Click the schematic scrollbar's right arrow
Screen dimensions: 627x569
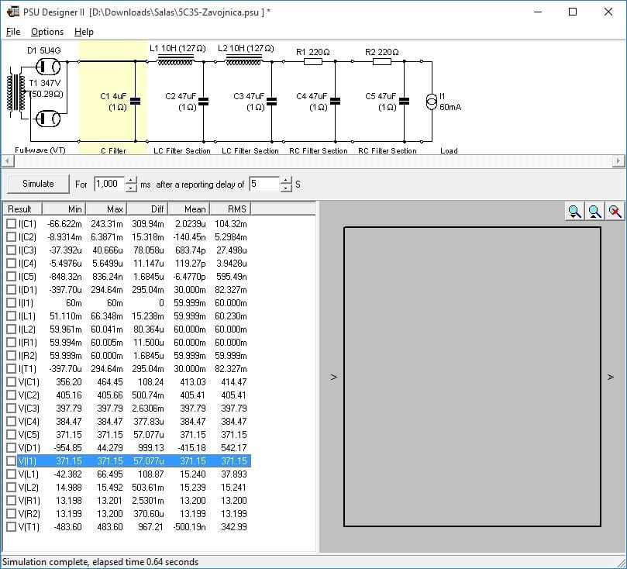618,161
